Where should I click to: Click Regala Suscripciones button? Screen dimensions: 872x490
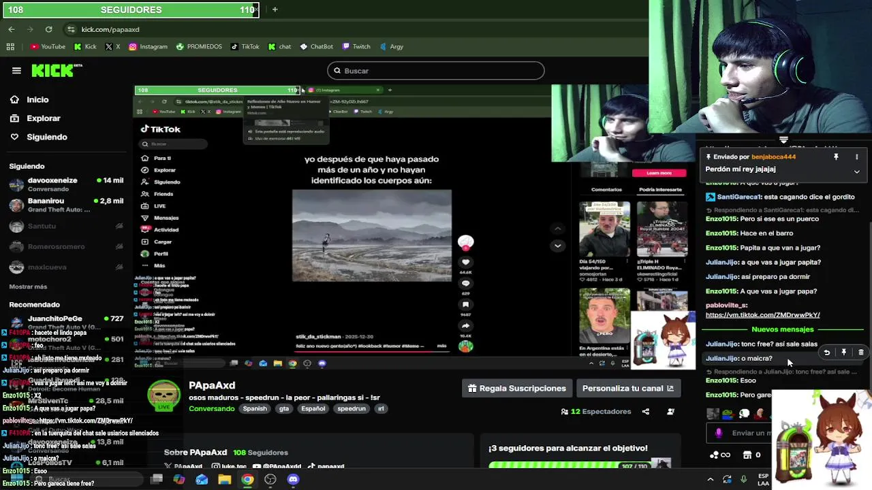point(517,388)
